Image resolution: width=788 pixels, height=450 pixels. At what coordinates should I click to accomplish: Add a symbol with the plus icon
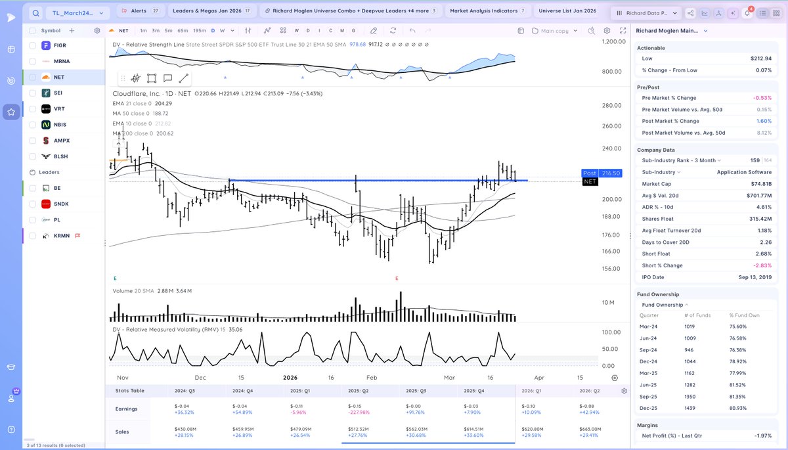(72, 30)
